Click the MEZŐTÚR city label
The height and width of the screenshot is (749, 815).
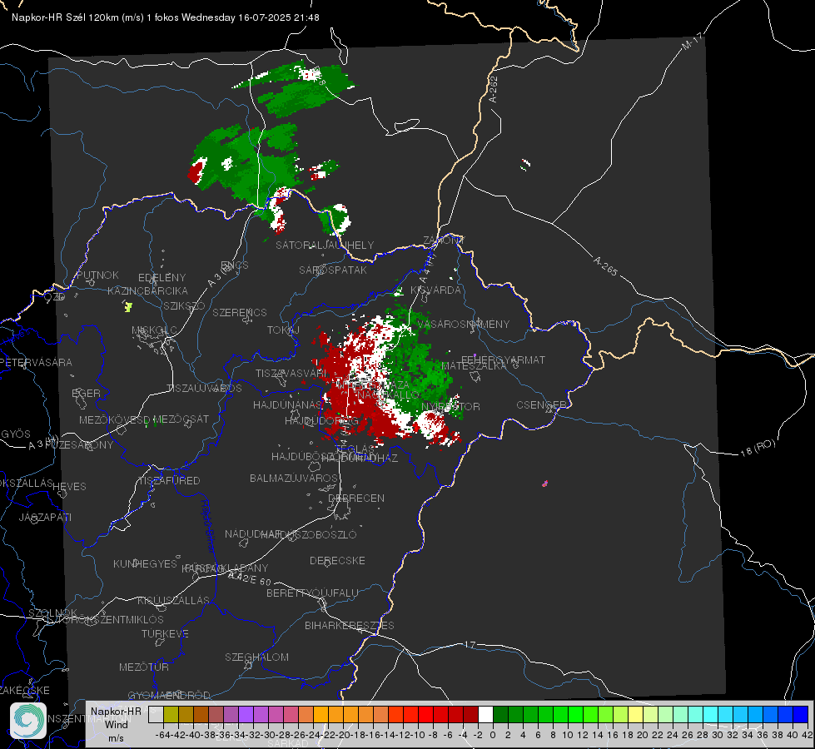pos(144,667)
